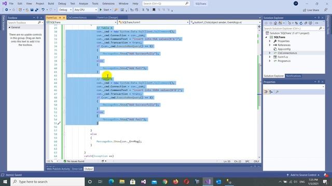This screenshot has height=186, width=332.
Task: Switch to the Web Publish Activity tab
Action: [x=58, y=169]
